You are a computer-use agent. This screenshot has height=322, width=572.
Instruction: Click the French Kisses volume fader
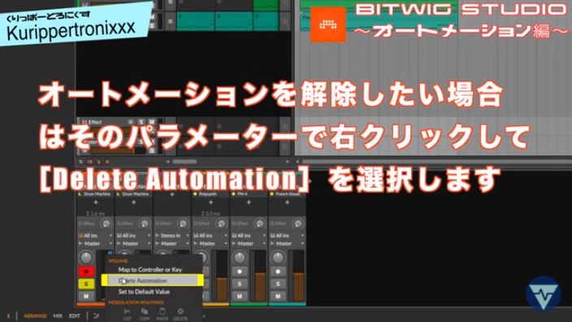pyautogui.click(x=298, y=276)
